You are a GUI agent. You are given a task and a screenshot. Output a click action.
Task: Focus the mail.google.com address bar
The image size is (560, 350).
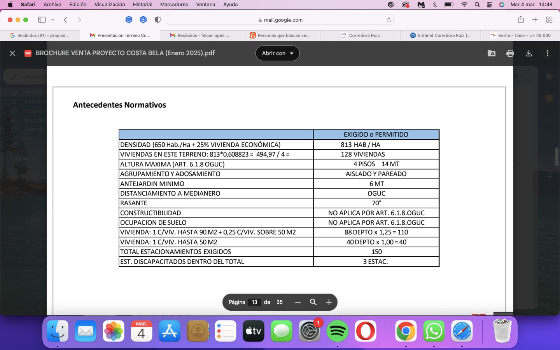(280, 20)
